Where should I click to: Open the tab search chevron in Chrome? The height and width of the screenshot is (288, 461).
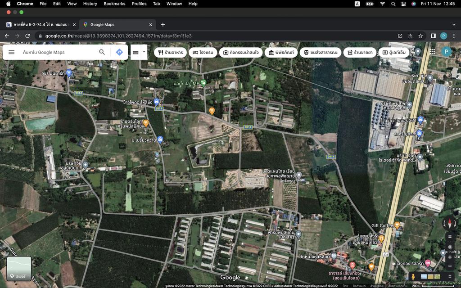tap(454, 25)
